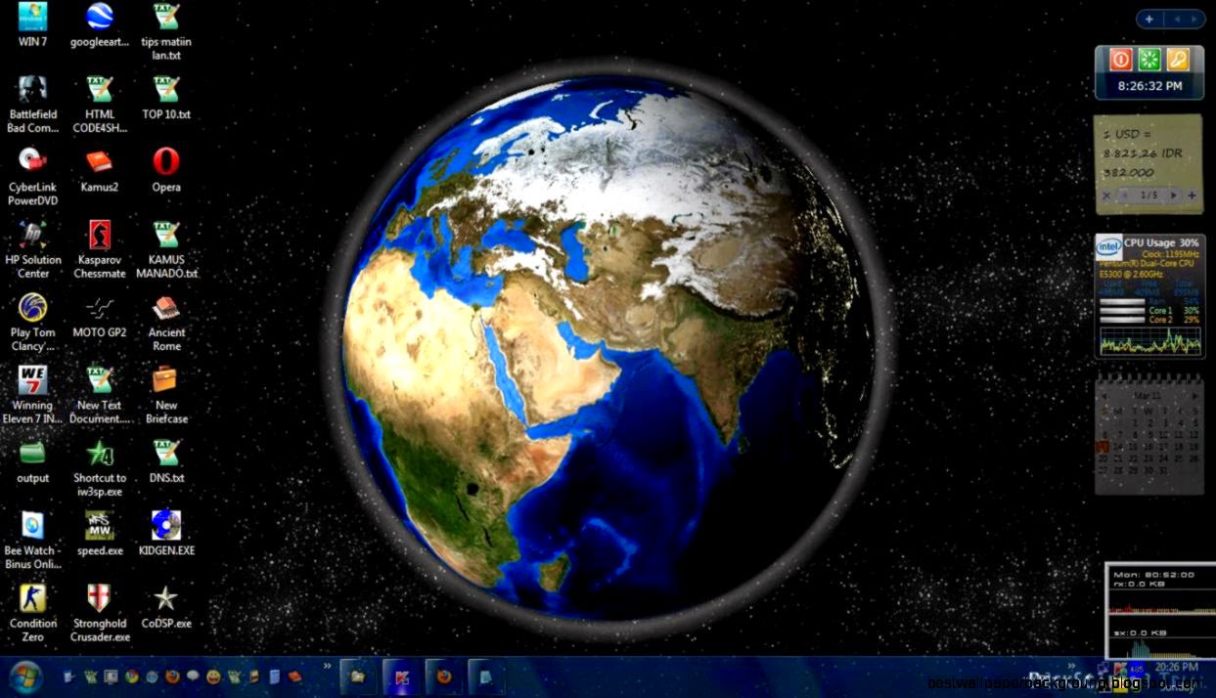
Task: Go to previous month on calendar gadget
Action: (1104, 396)
